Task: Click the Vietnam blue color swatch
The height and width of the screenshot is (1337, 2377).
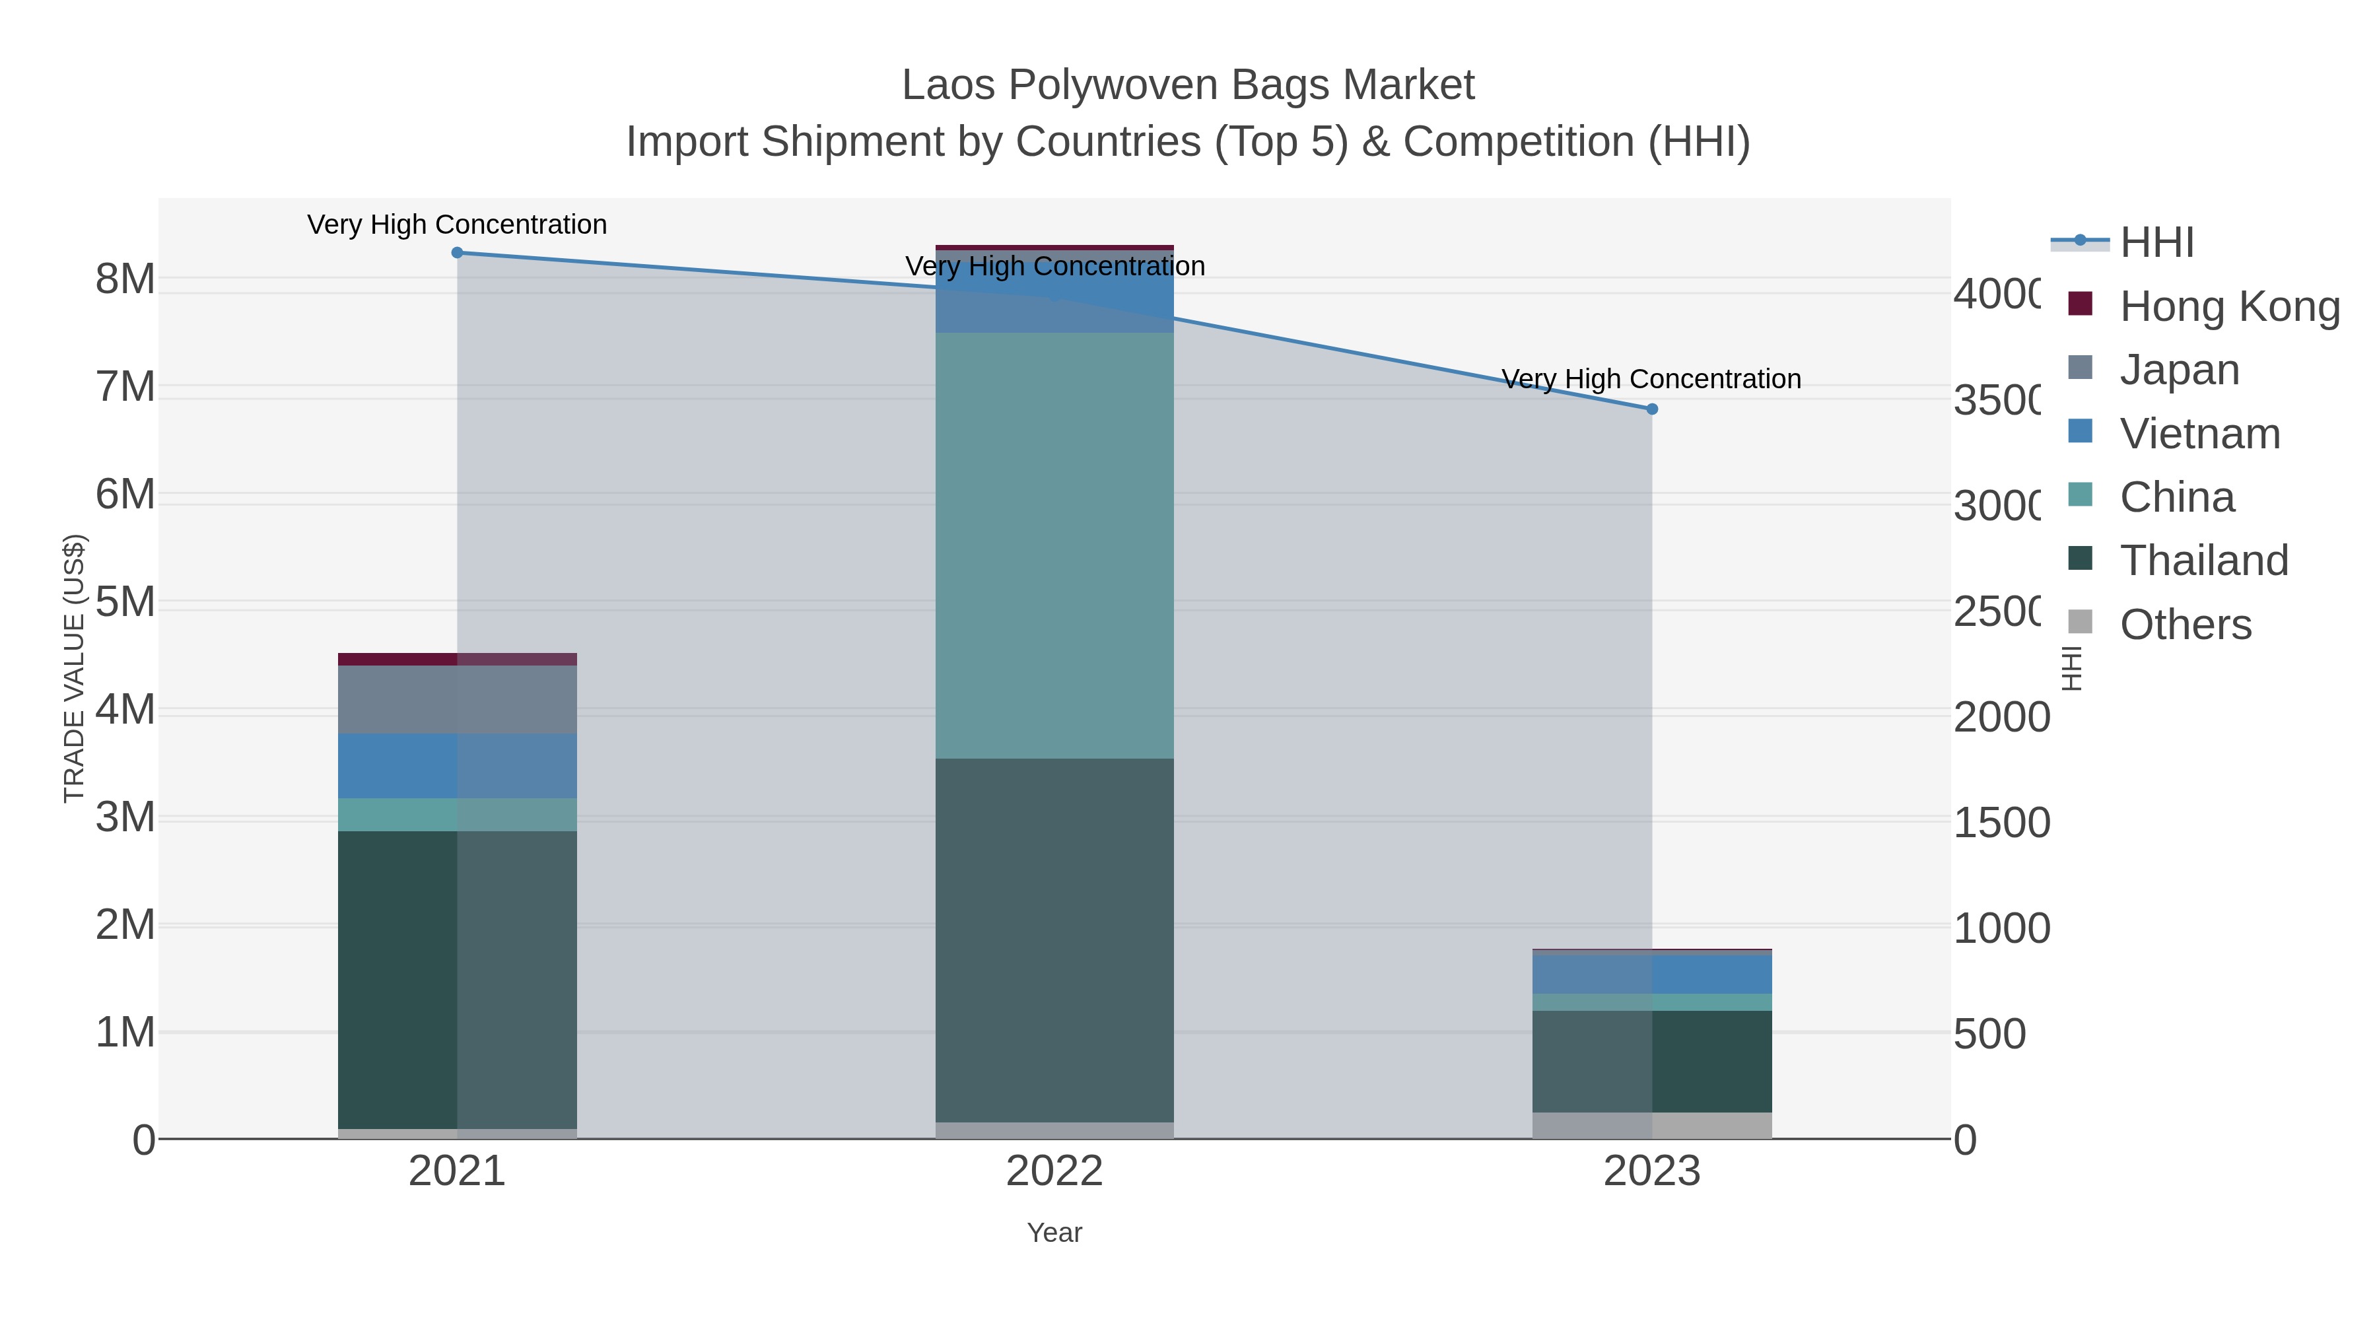Action: click(x=2081, y=430)
